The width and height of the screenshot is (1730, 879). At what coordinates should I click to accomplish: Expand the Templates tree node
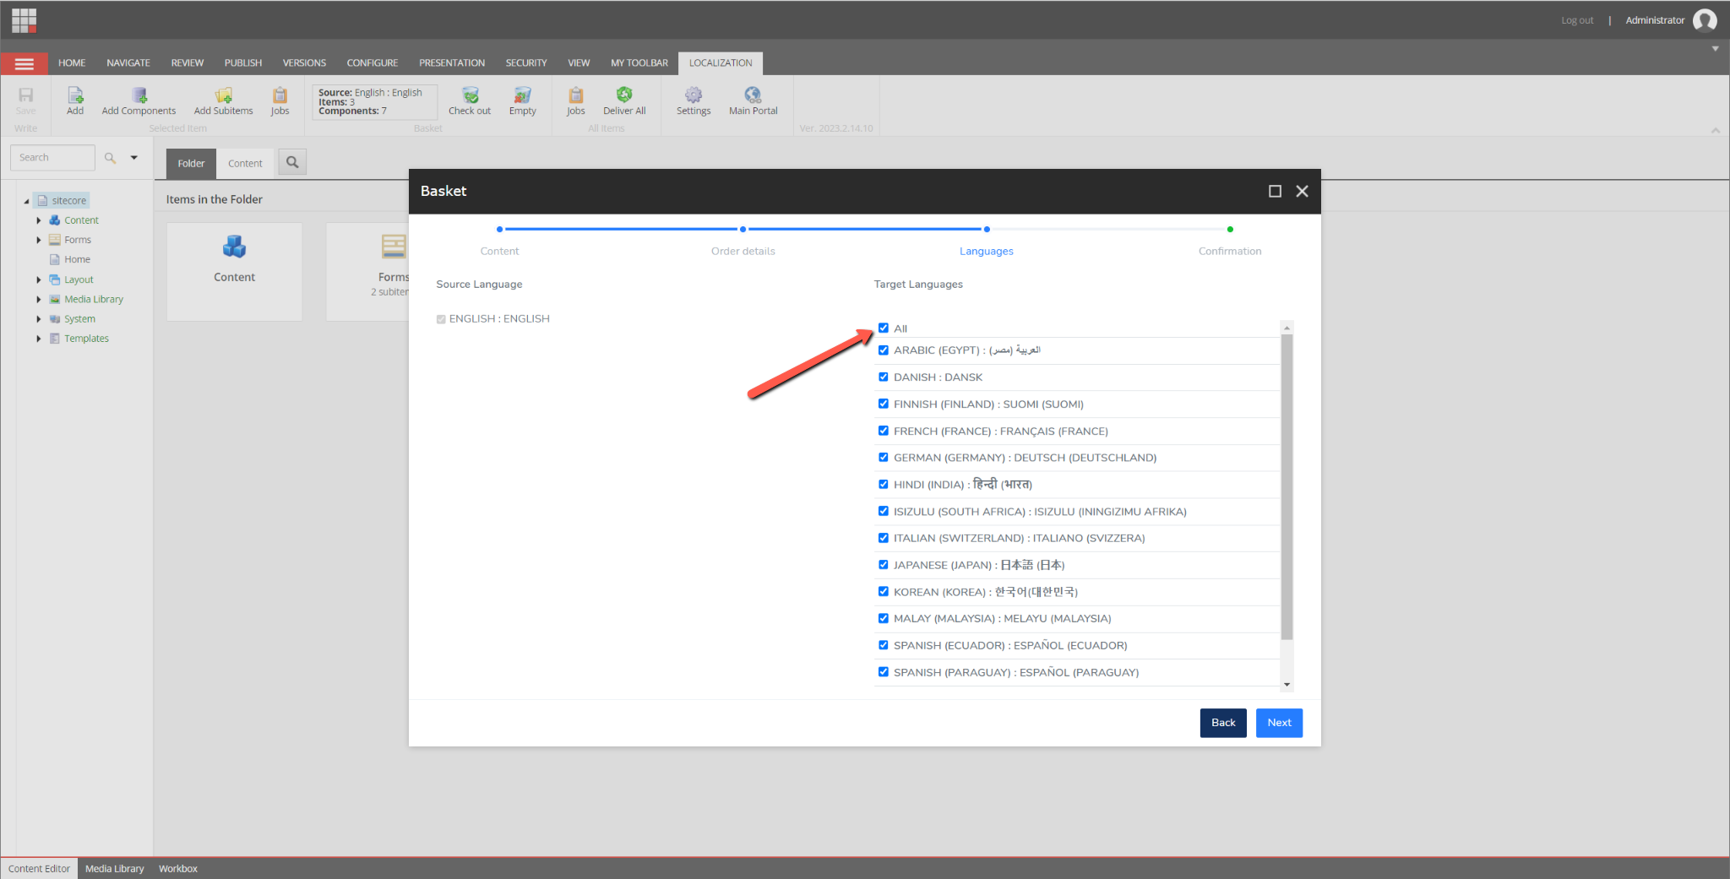[x=39, y=339]
